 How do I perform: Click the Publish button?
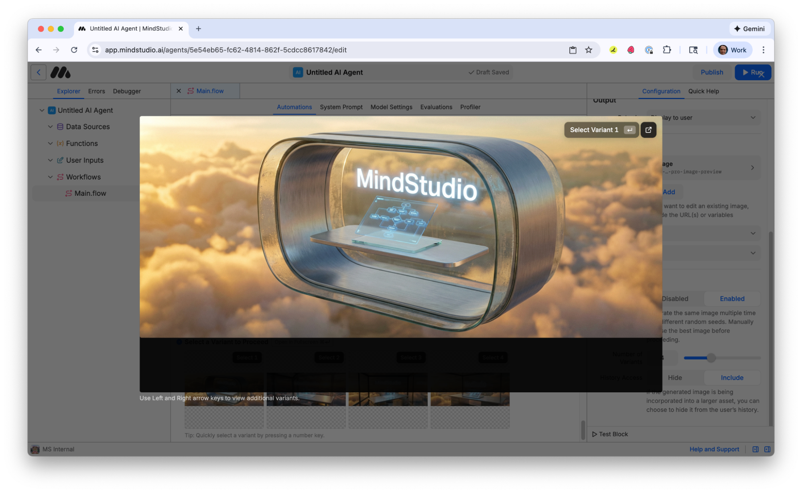[x=712, y=72]
